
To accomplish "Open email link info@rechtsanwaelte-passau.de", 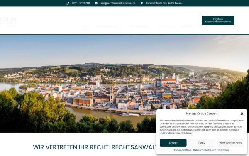I will point(118,3).
